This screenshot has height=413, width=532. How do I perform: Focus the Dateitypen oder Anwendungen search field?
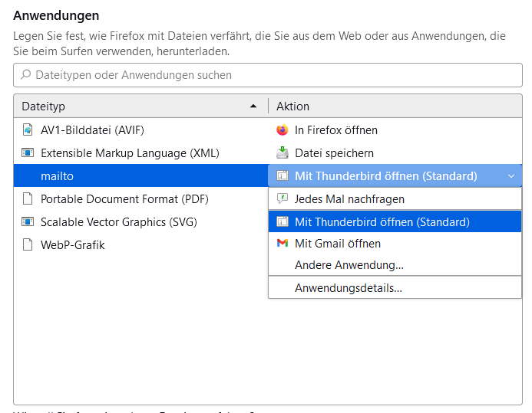point(269,75)
